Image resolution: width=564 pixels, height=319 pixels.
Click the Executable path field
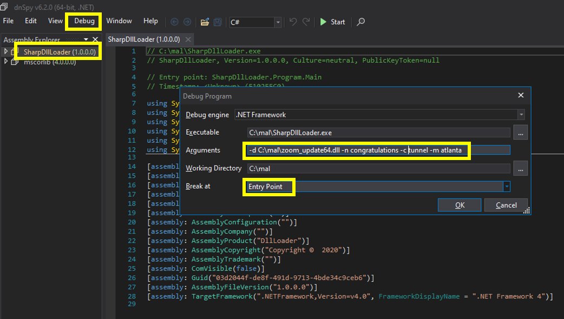[378, 132]
